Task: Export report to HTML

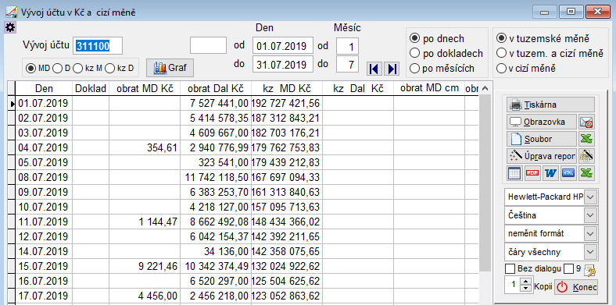Action: [x=569, y=173]
